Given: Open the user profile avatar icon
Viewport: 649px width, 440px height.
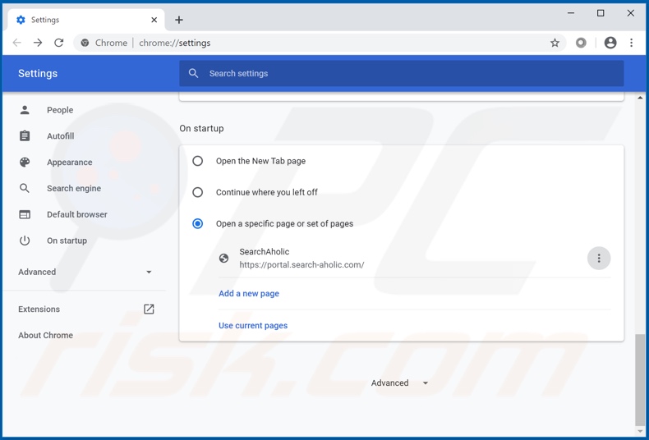Looking at the screenshot, I should click(x=610, y=43).
